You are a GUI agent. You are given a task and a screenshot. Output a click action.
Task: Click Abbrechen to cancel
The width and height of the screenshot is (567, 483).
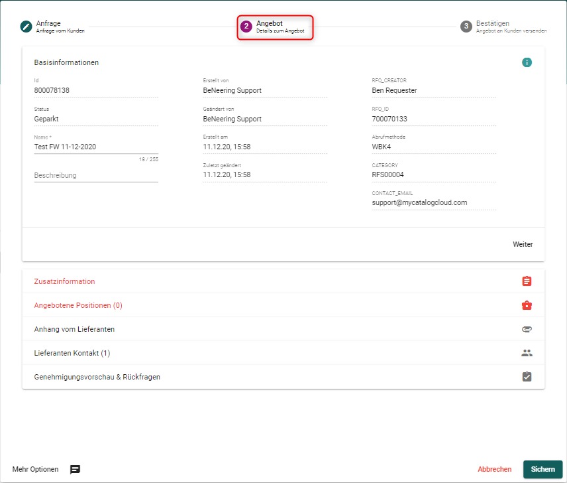pyautogui.click(x=495, y=469)
